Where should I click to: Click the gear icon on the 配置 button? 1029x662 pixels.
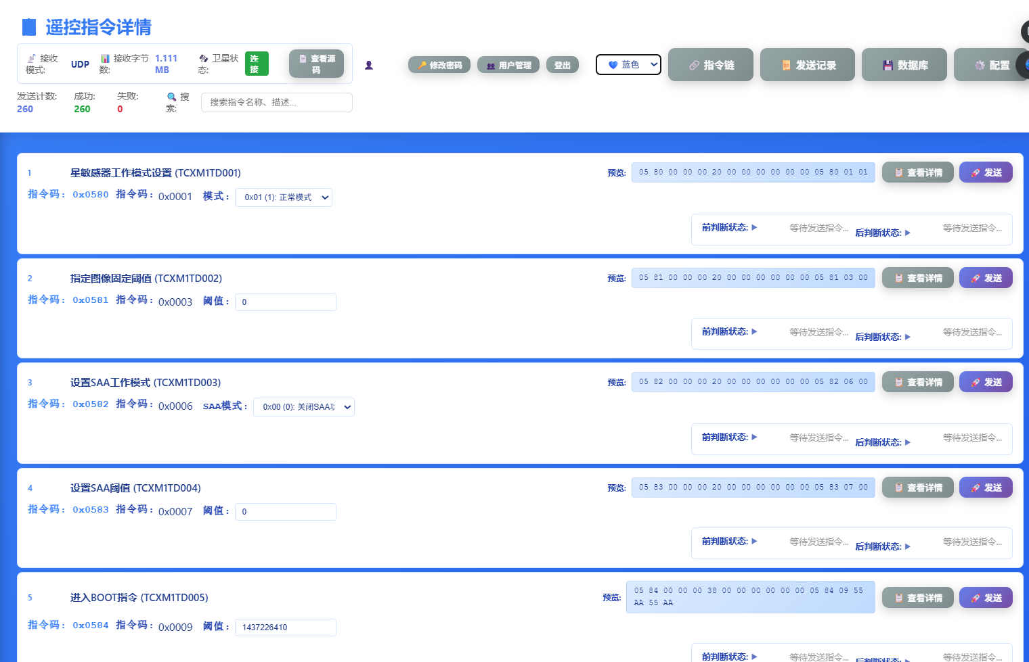[980, 65]
